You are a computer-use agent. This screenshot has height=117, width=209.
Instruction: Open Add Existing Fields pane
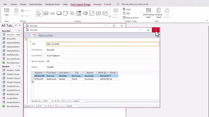(148, 13)
